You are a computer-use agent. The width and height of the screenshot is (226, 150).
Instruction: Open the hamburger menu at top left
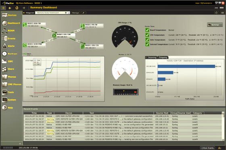coord(3,8)
